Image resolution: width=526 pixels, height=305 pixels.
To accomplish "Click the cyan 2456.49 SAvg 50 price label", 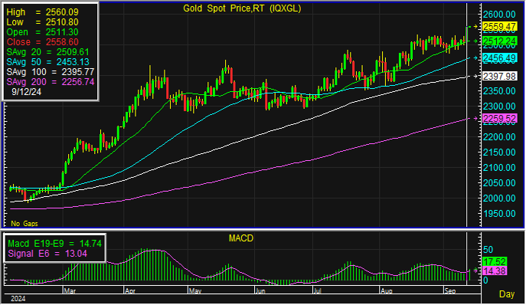I will coord(499,58).
